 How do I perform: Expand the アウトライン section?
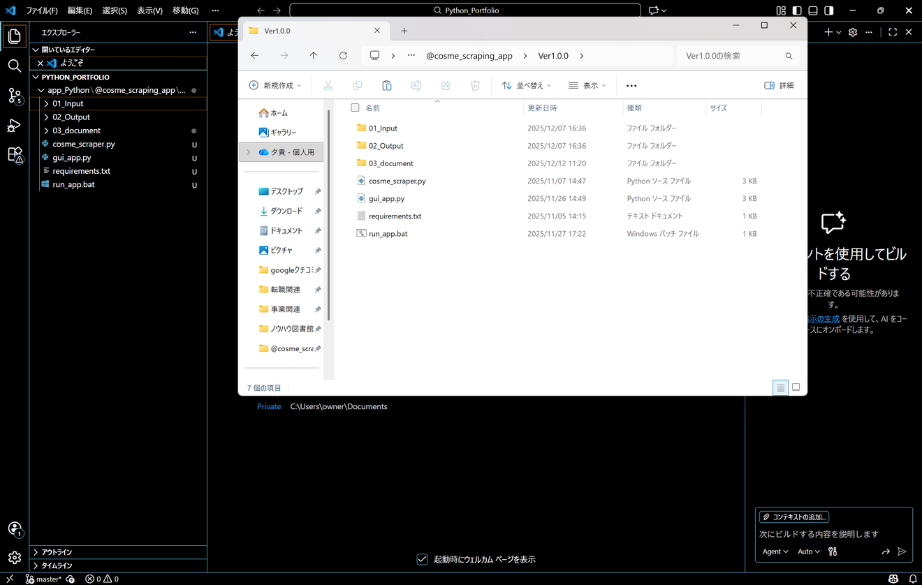[x=119, y=552]
